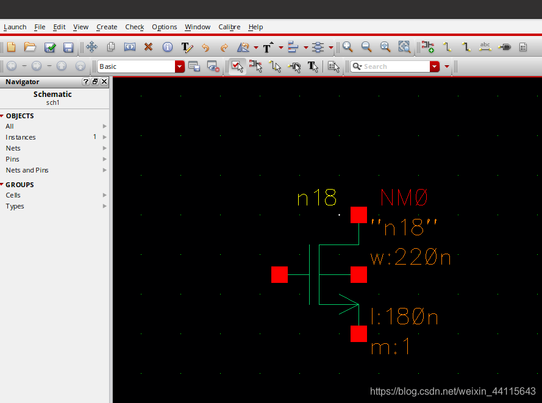Open the Calibre menu
Image resolution: width=542 pixels, height=403 pixels.
pyautogui.click(x=229, y=27)
